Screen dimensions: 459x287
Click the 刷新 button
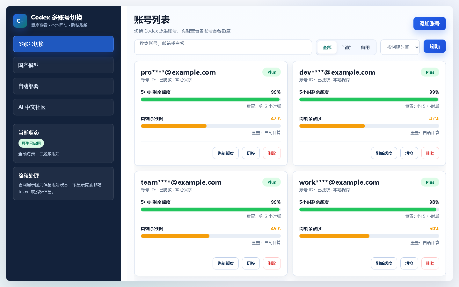pos(434,46)
